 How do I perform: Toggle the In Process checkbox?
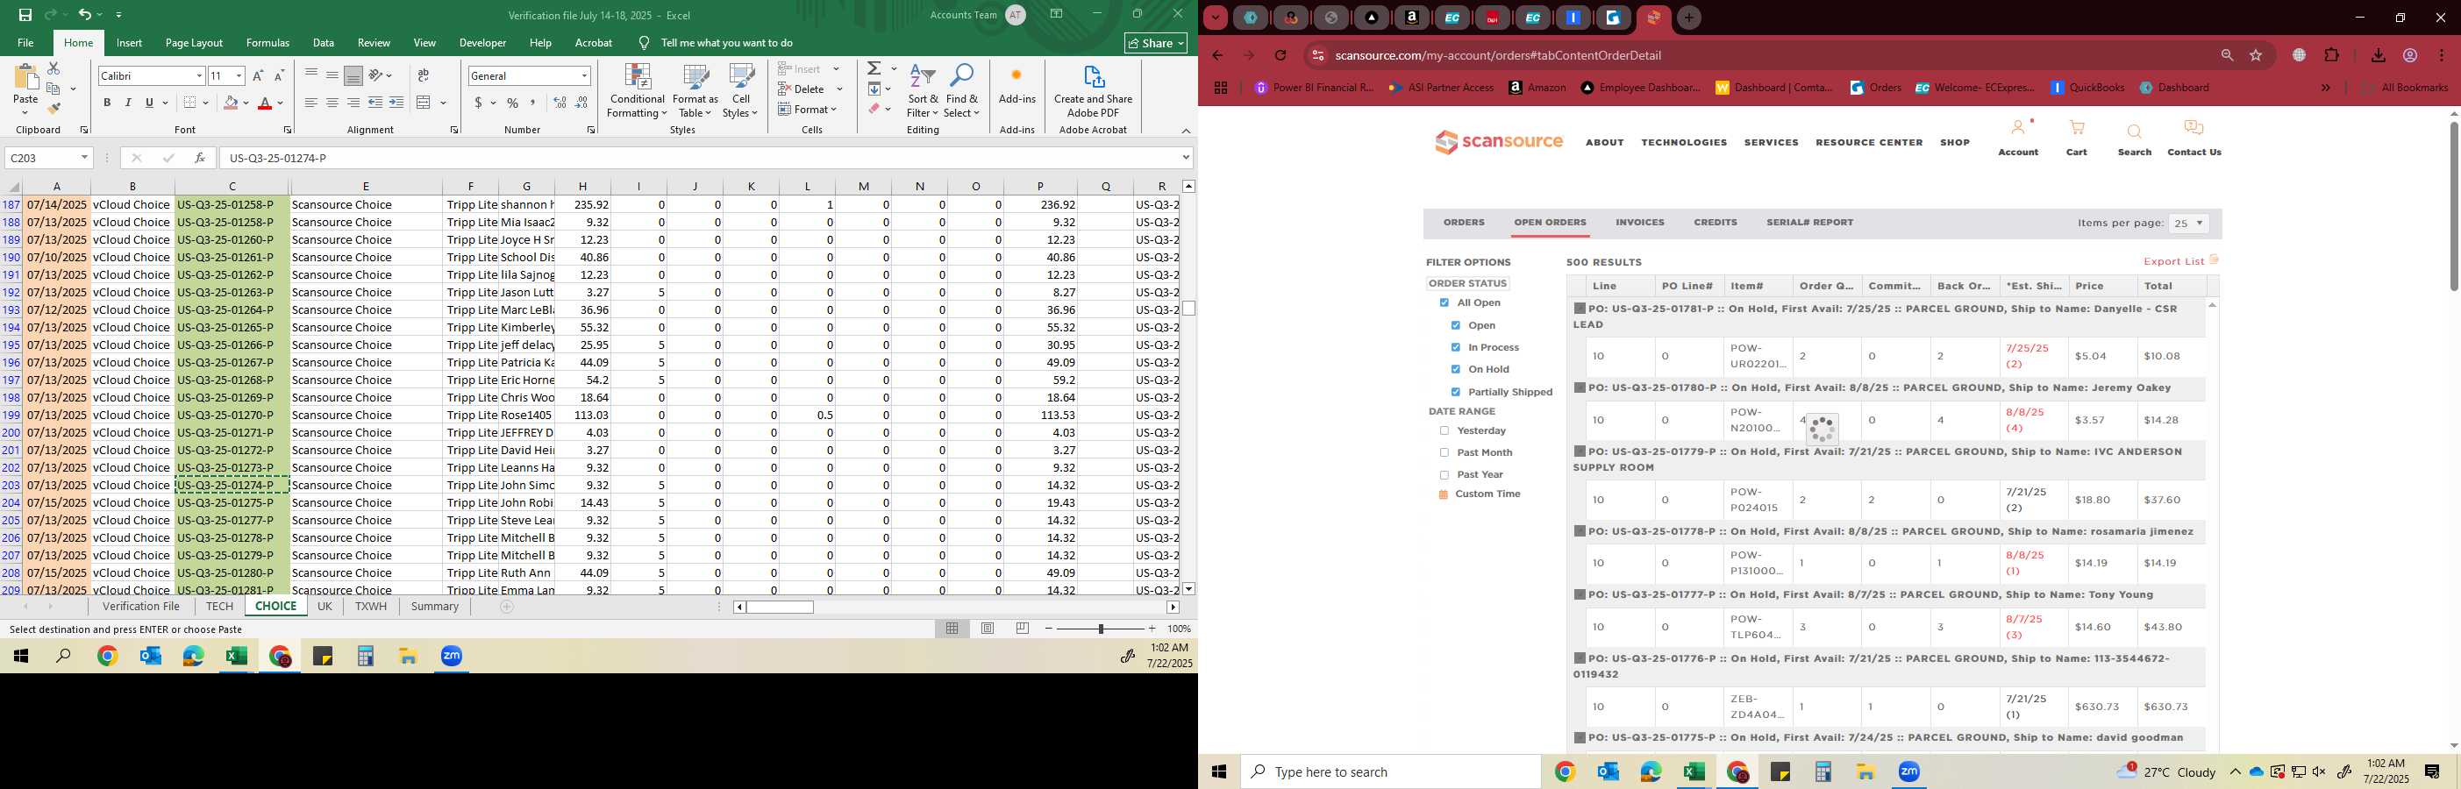point(1455,348)
